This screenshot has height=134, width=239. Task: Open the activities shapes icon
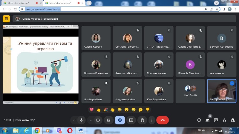[224, 120]
